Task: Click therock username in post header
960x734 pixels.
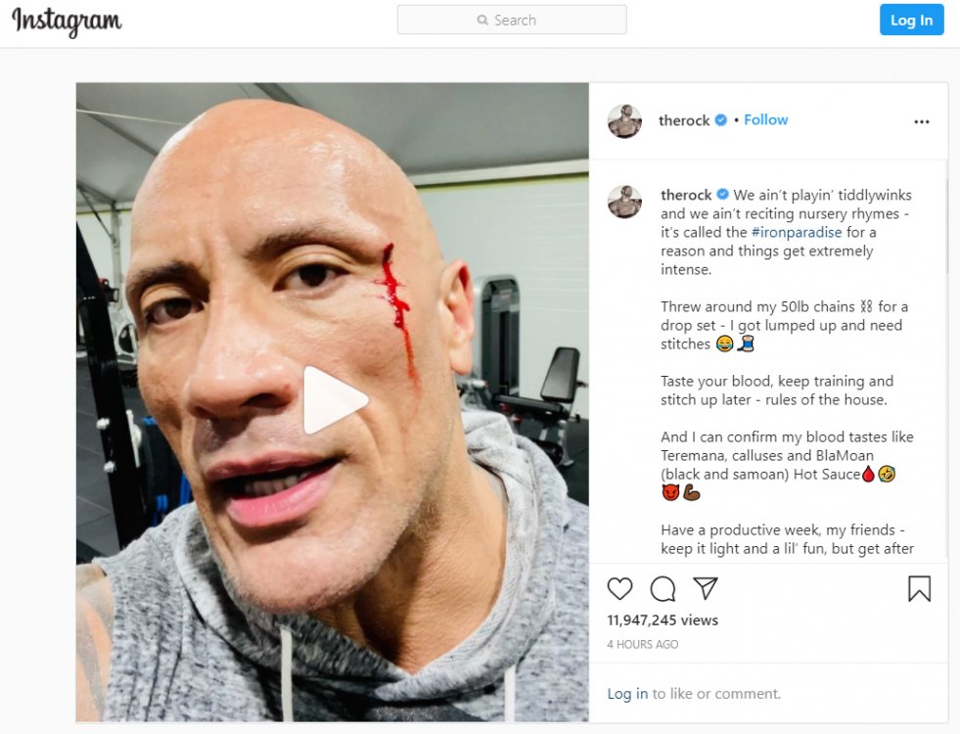Action: (x=684, y=120)
